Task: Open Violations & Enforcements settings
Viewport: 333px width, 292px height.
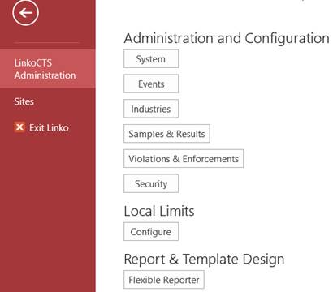Action: (184, 158)
